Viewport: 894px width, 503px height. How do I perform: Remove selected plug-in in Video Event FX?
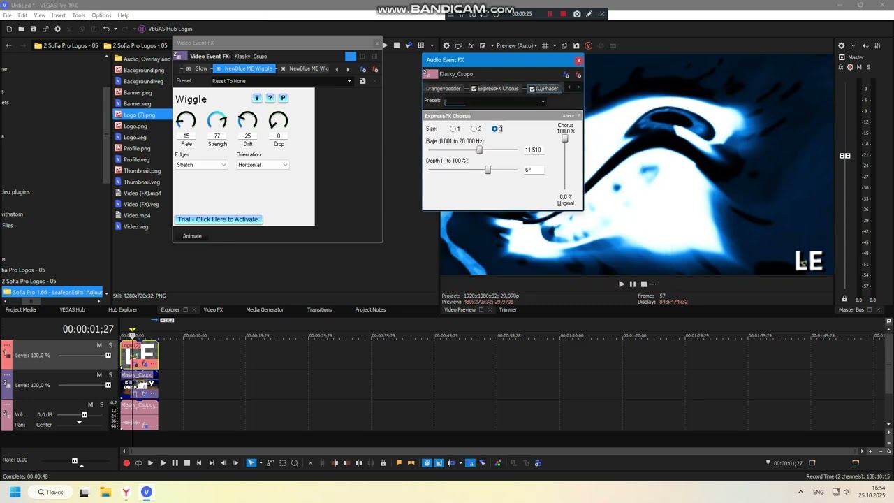(375, 69)
